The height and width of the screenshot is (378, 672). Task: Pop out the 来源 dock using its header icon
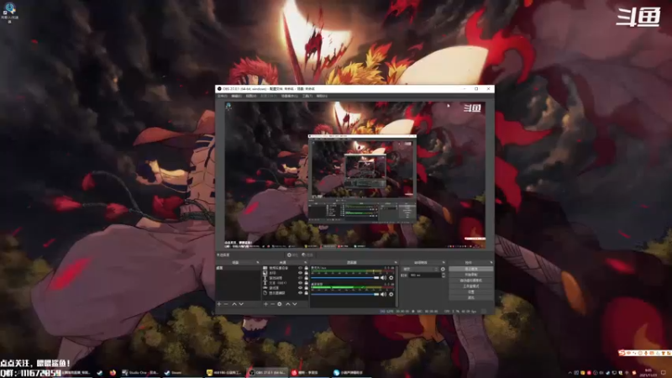click(306, 262)
